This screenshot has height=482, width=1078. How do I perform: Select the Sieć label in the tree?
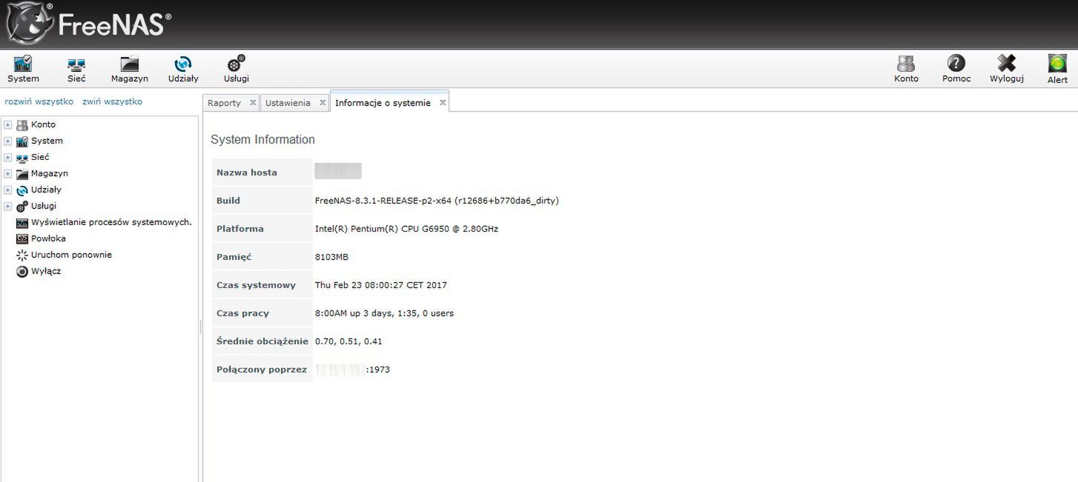tap(40, 157)
